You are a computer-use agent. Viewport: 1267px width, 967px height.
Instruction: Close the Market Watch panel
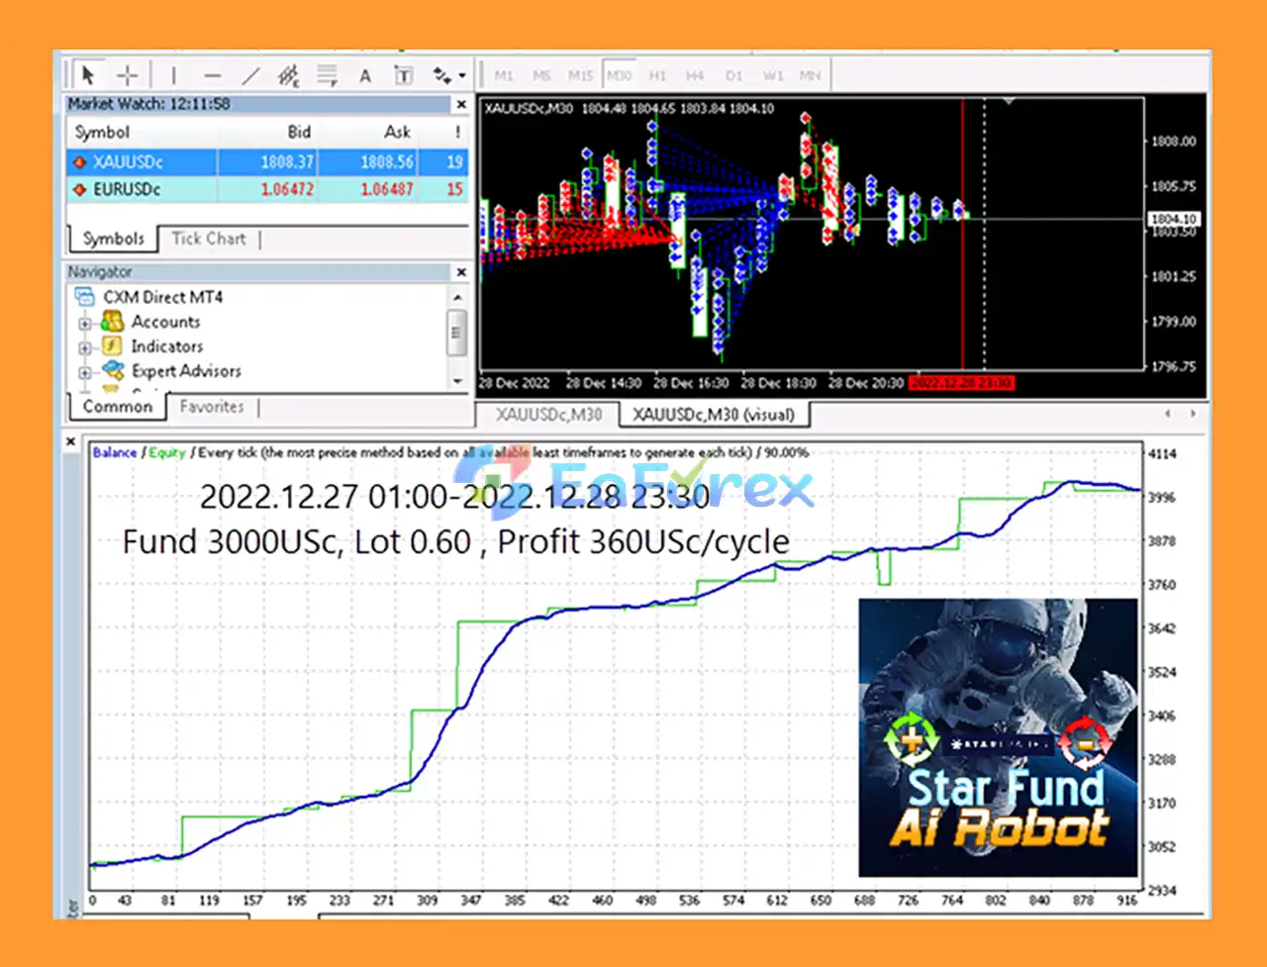click(x=461, y=104)
